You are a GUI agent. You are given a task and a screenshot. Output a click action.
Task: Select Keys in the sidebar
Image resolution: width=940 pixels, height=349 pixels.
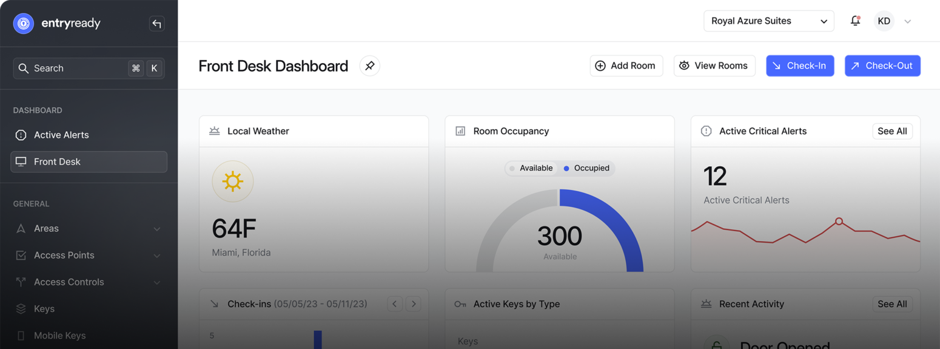pos(44,309)
